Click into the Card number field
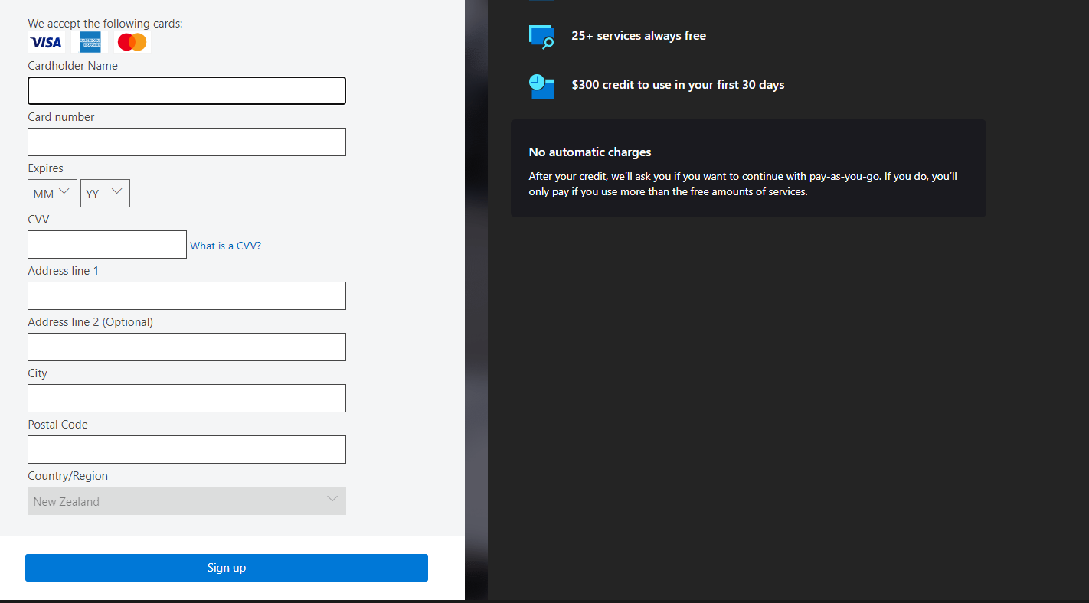The height and width of the screenshot is (603, 1089). [x=187, y=142]
